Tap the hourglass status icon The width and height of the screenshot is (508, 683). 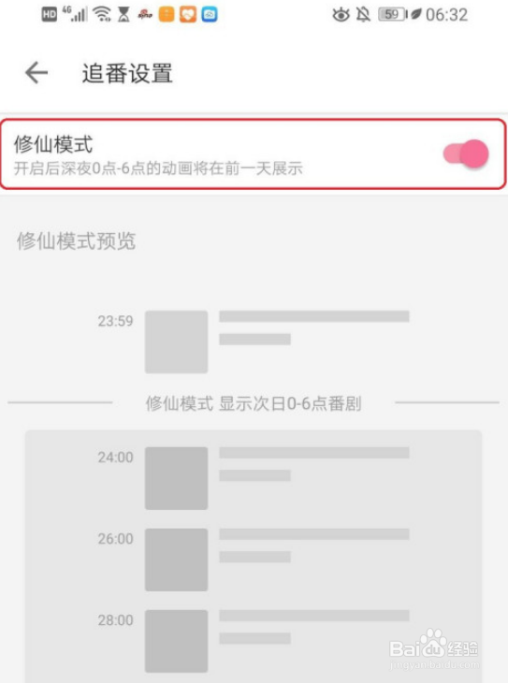tap(124, 15)
